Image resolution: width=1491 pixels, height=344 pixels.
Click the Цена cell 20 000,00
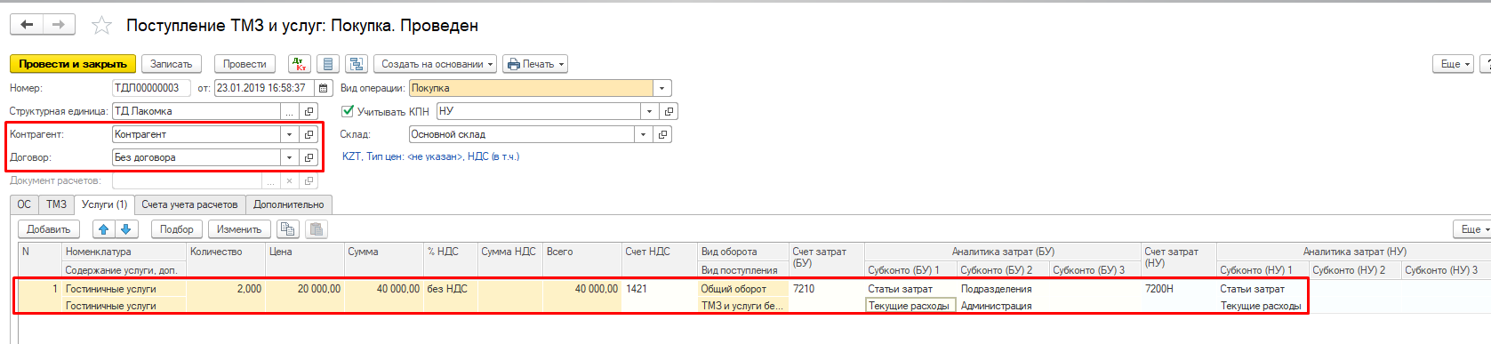point(305,289)
